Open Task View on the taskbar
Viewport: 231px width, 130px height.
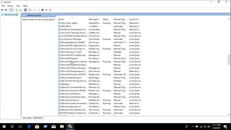click(20, 127)
